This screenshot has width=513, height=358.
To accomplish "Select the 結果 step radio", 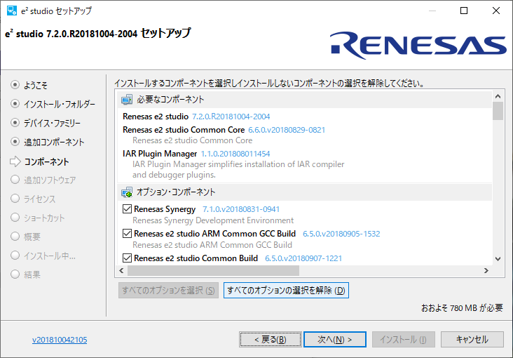I will 15,274.
